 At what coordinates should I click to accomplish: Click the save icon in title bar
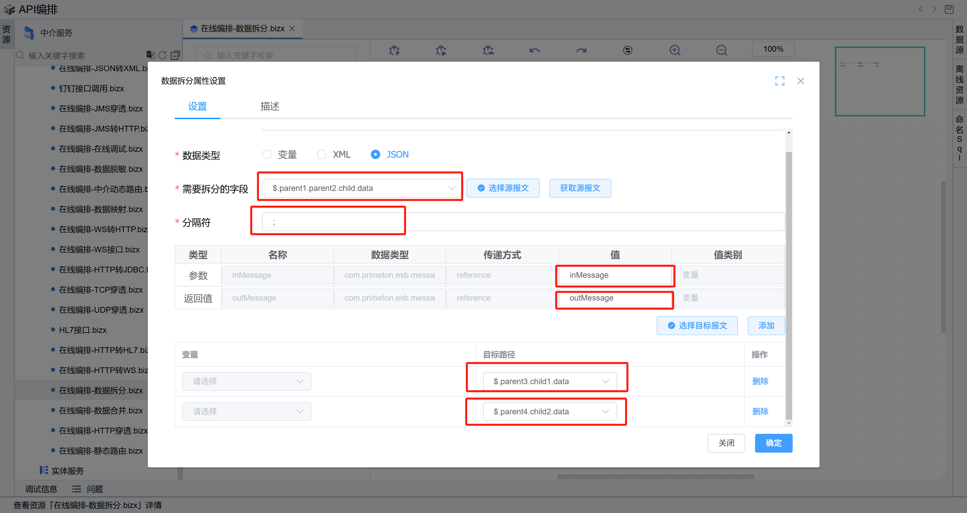(949, 9)
